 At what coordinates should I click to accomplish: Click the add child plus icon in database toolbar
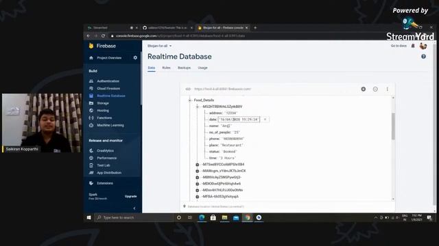pos(363,89)
